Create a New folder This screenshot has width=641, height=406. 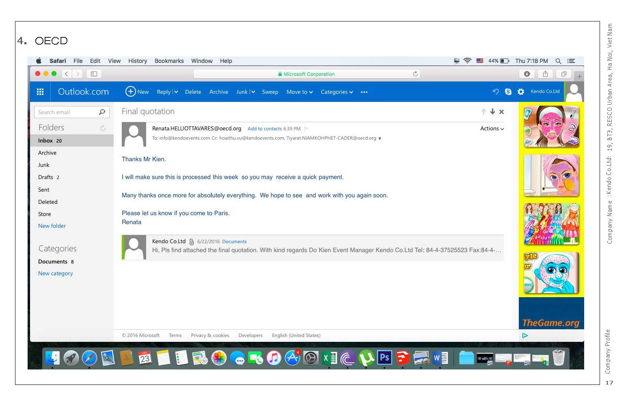pyautogui.click(x=52, y=226)
